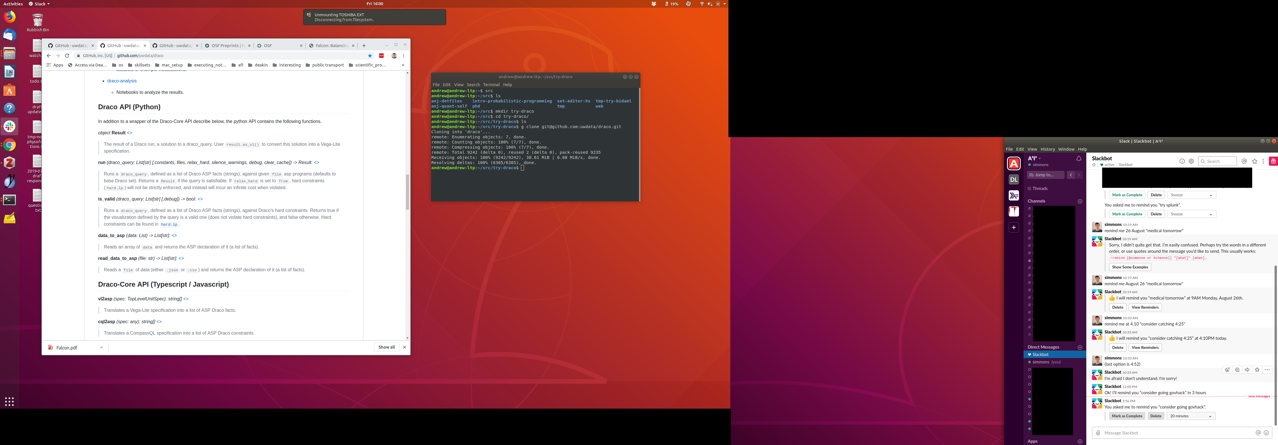Click the pink gift what's new icon

1273,161
